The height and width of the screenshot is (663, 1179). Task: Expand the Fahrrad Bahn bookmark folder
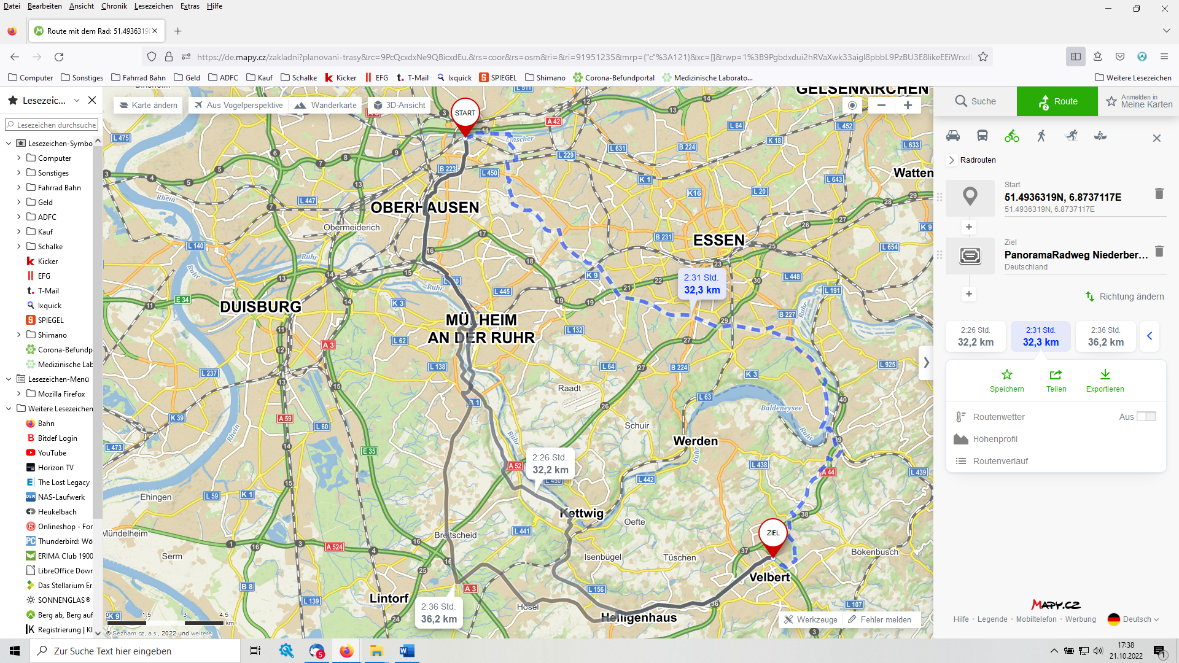pos(18,188)
